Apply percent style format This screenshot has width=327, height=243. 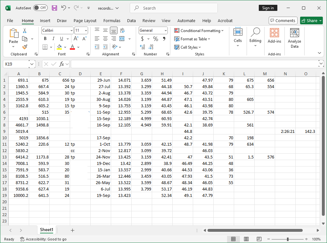(156, 39)
